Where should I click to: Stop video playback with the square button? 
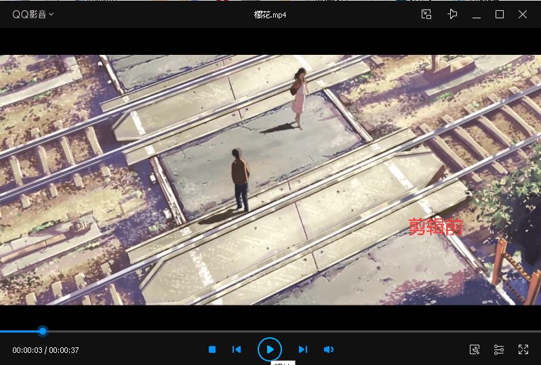212,349
